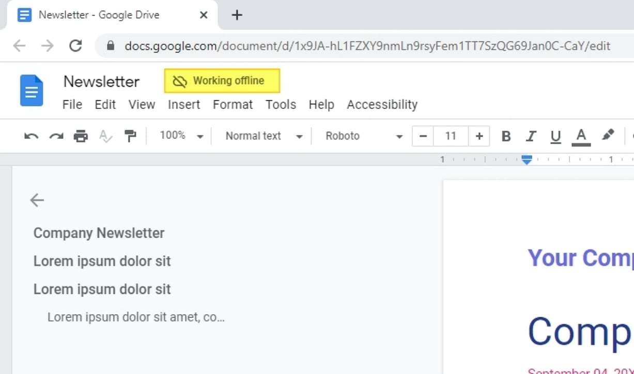
Task: Click the Working offline status button
Action: (221, 81)
